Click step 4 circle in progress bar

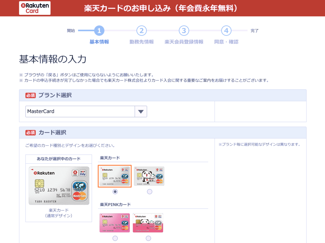226,30
